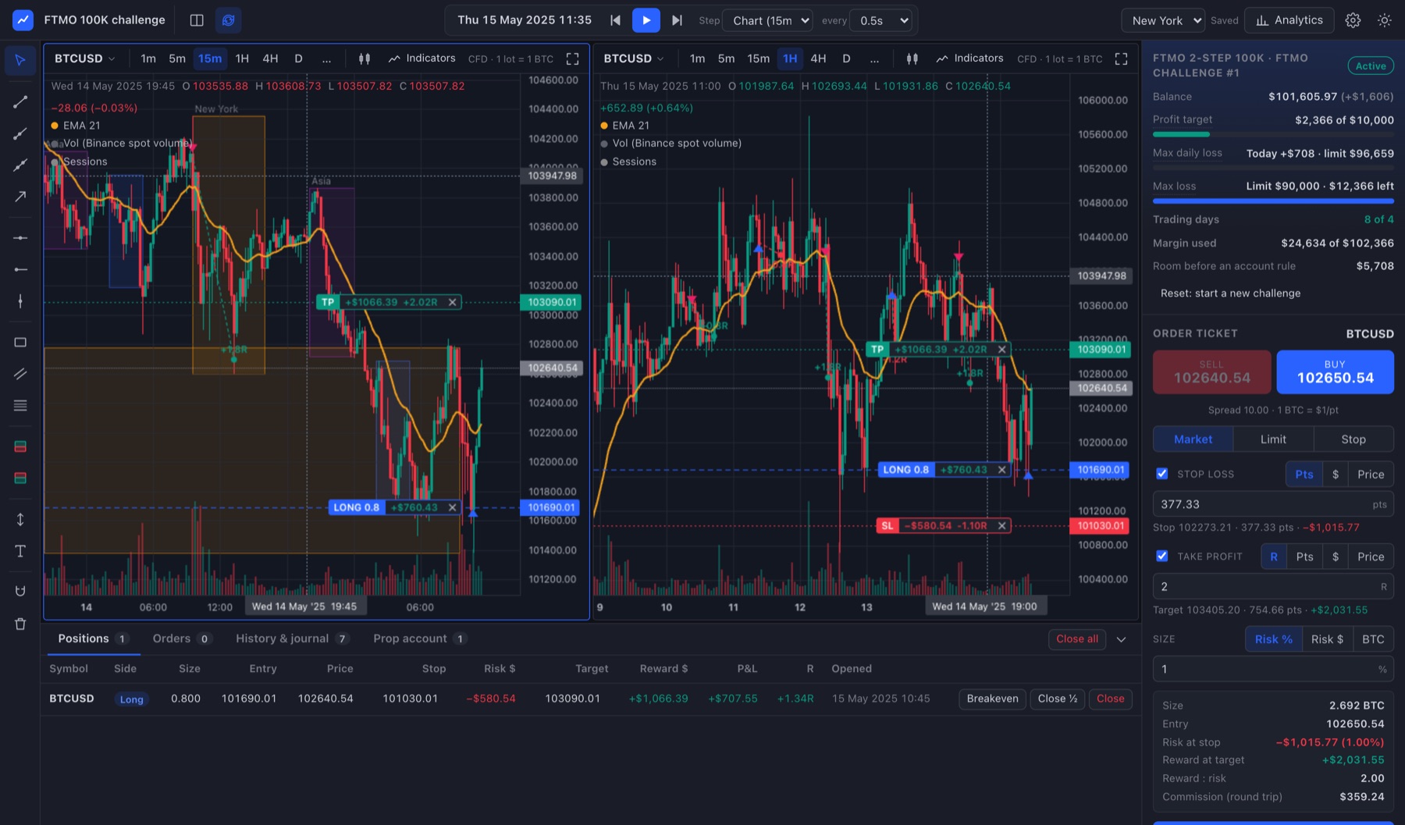Select the parallel channel tool

pyautogui.click(x=20, y=374)
